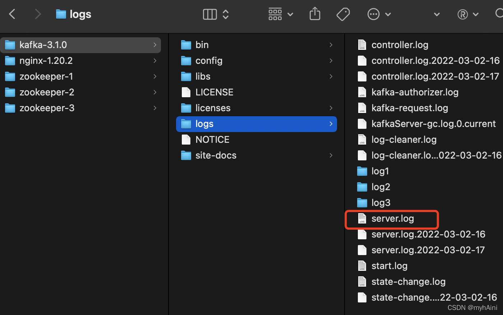Click the R circle toolbar icon
The height and width of the screenshot is (315, 503).
[463, 14]
